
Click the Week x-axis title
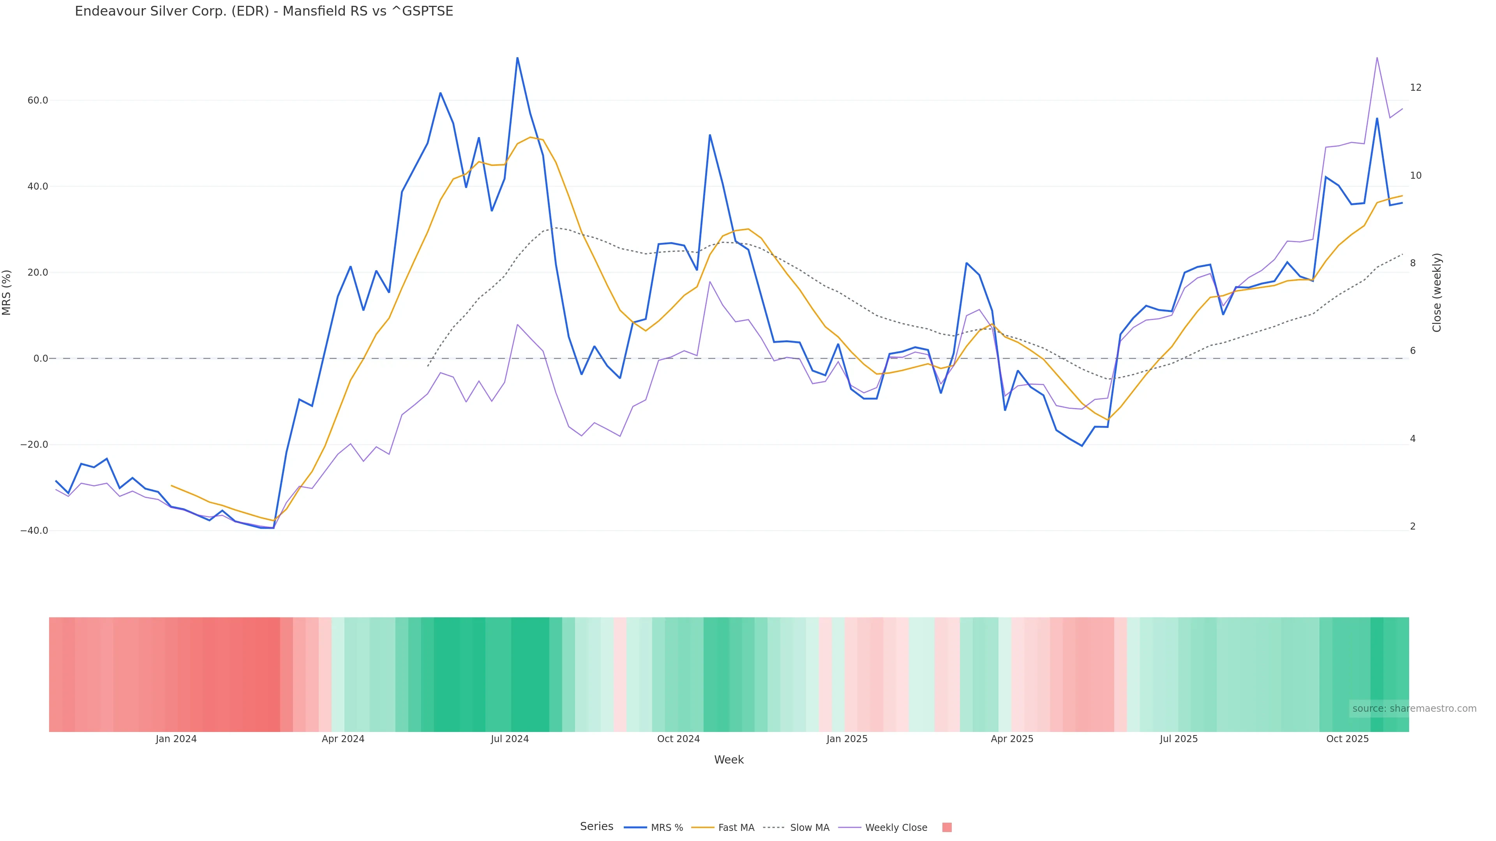click(x=729, y=760)
